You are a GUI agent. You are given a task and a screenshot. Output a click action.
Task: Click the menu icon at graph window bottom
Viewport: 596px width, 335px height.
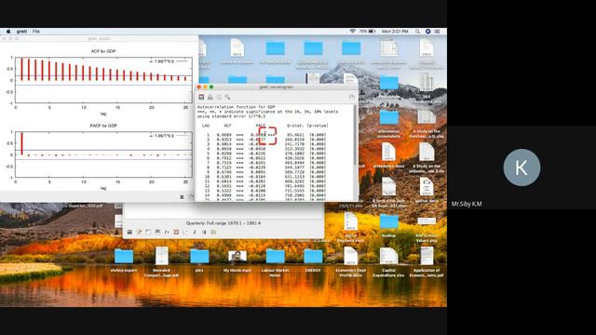point(182,196)
